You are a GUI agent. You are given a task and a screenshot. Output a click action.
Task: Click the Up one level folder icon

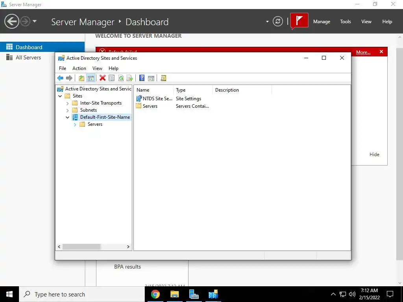click(x=81, y=78)
